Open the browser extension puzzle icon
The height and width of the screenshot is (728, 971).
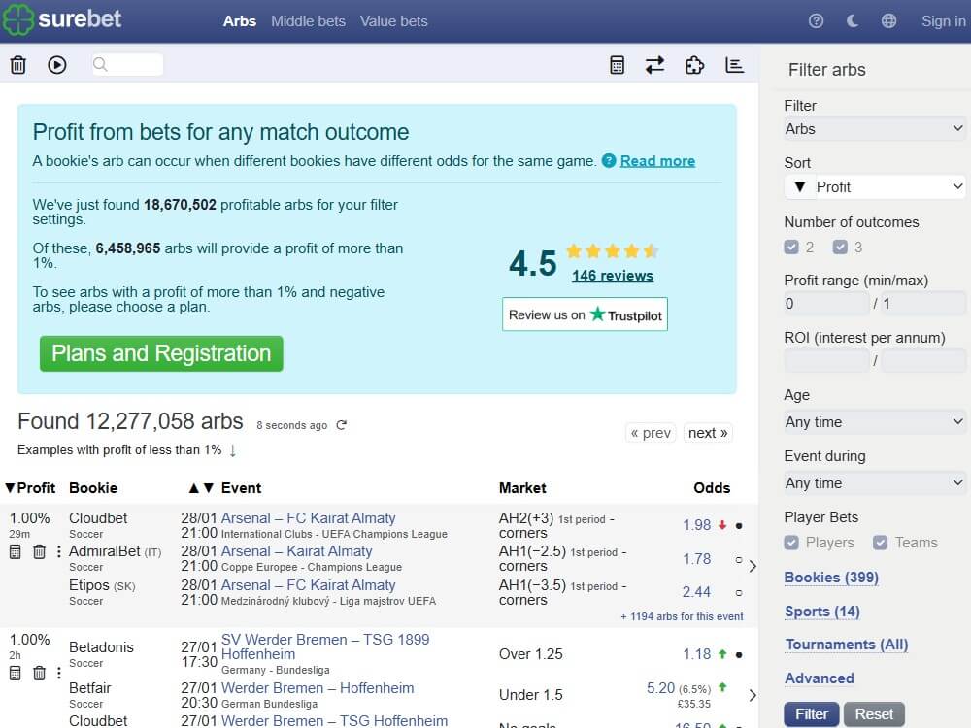[x=694, y=64]
